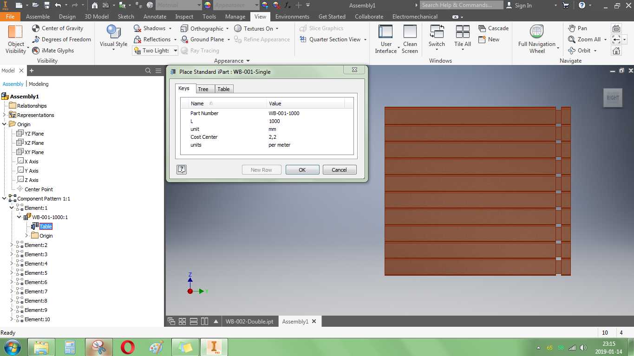Click the Quarter Section View tool

pos(333,39)
